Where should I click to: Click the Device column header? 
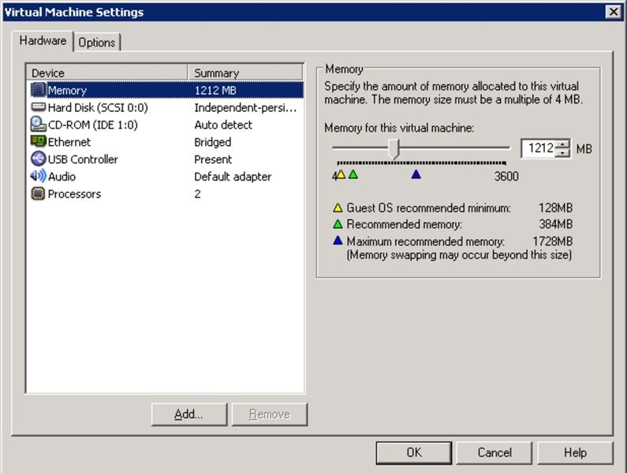coord(107,73)
